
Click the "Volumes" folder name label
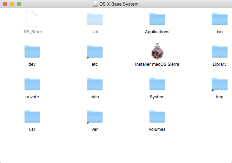pos(157,129)
